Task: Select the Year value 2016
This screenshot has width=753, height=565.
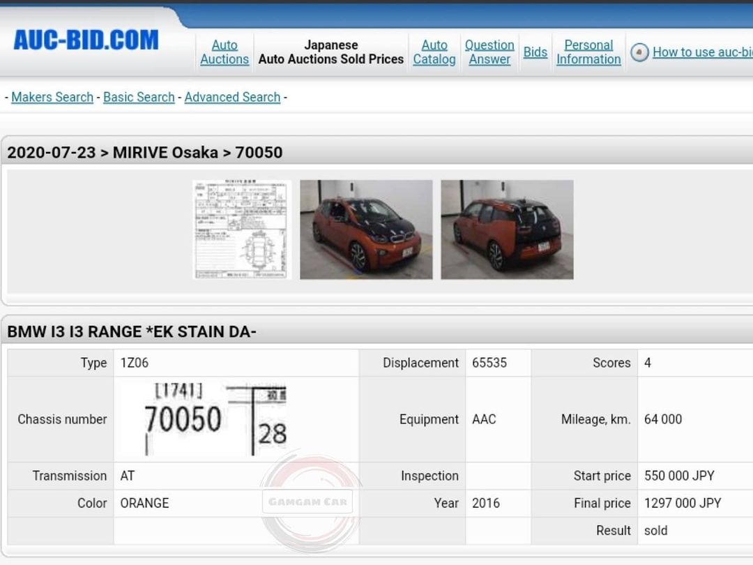Action: (x=486, y=503)
